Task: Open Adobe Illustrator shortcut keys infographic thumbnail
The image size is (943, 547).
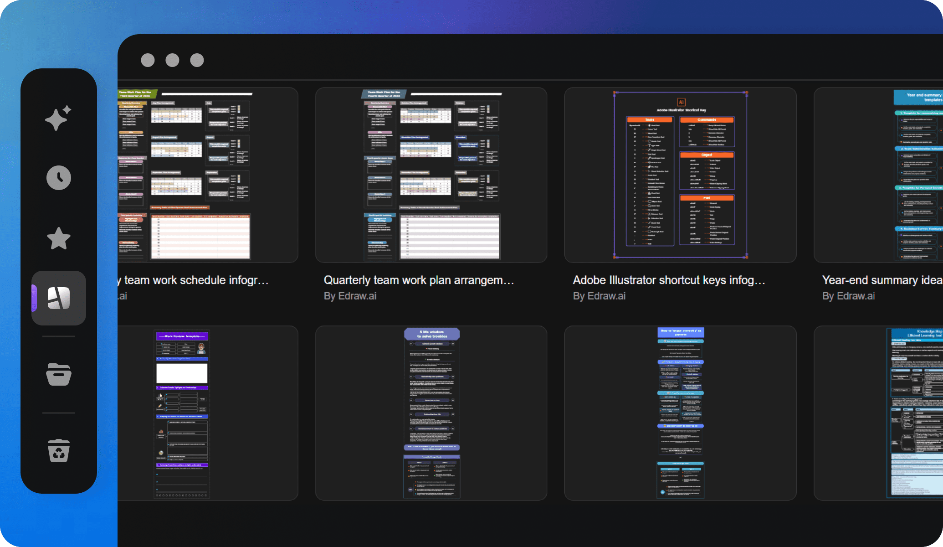Action: pyautogui.click(x=680, y=175)
